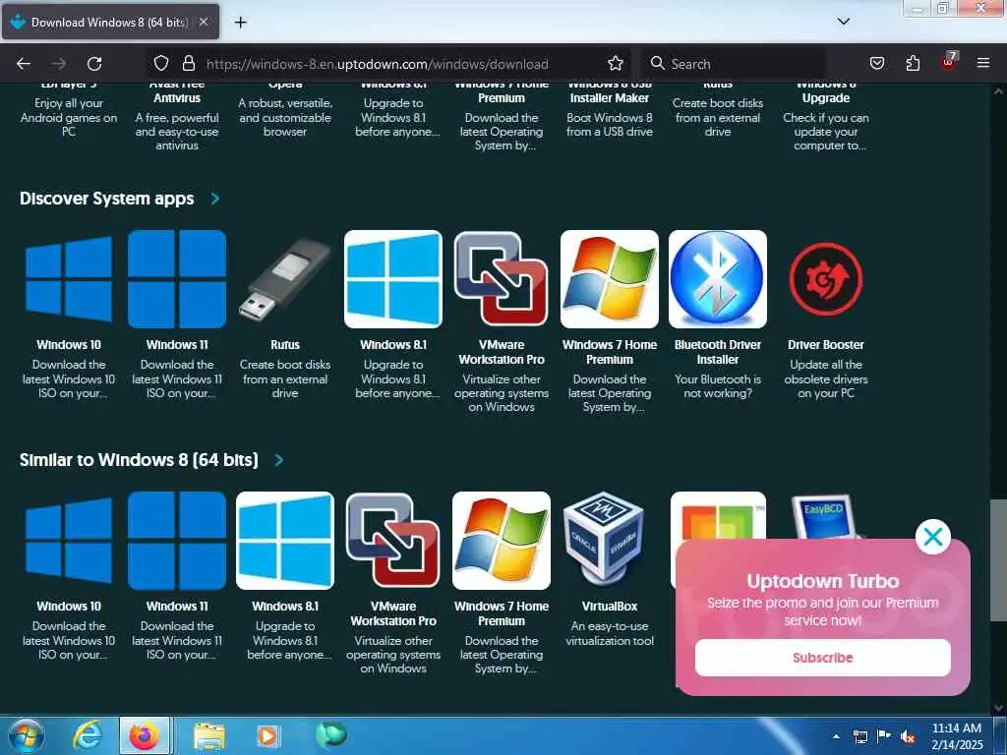Image resolution: width=1007 pixels, height=755 pixels.
Task: Show hidden system tray icons
Action: (836, 735)
